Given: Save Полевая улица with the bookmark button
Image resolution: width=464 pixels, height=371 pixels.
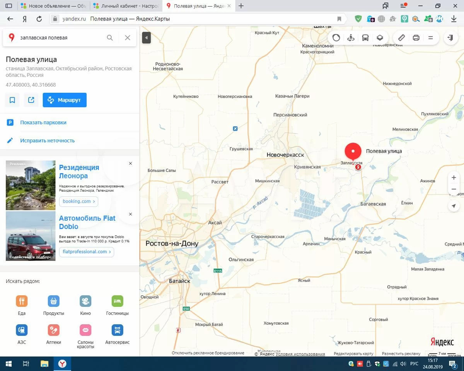Looking at the screenshot, I should (x=12, y=100).
